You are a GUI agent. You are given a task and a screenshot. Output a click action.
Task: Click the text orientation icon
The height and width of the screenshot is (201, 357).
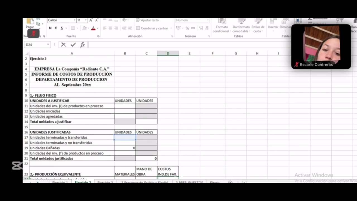coord(124,20)
